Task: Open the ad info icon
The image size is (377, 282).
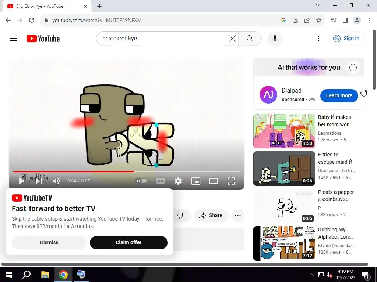Action: pyautogui.click(x=353, y=68)
